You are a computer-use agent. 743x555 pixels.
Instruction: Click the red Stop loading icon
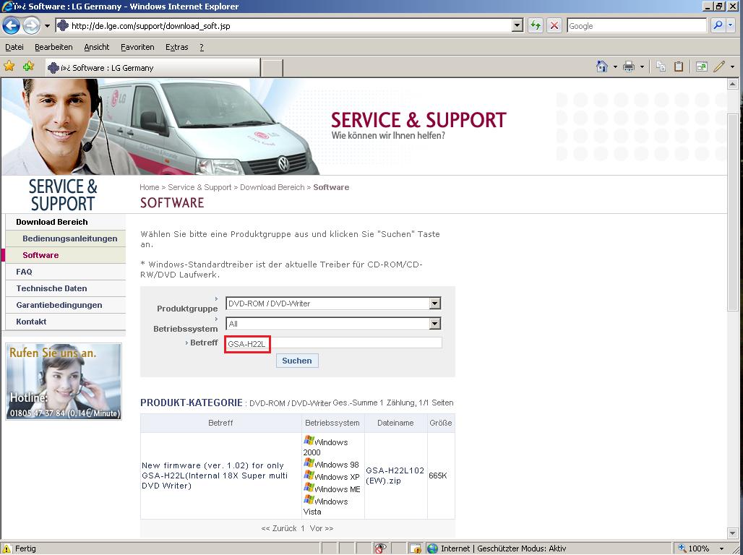coord(554,25)
